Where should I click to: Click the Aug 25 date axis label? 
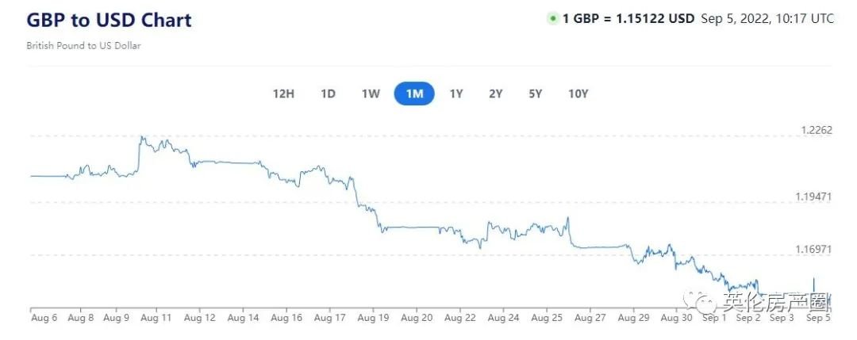click(x=546, y=318)
